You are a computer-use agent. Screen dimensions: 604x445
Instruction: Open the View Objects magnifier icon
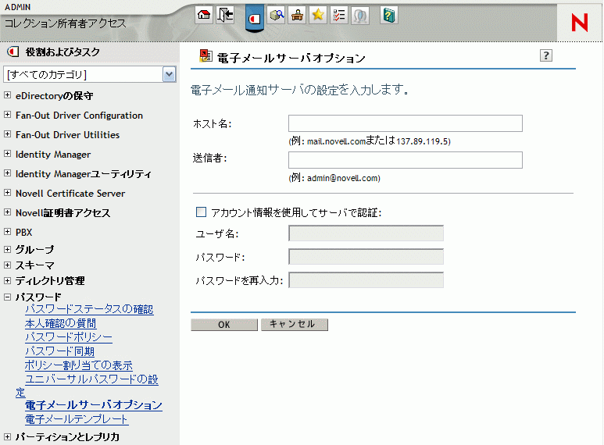[276, 16]
